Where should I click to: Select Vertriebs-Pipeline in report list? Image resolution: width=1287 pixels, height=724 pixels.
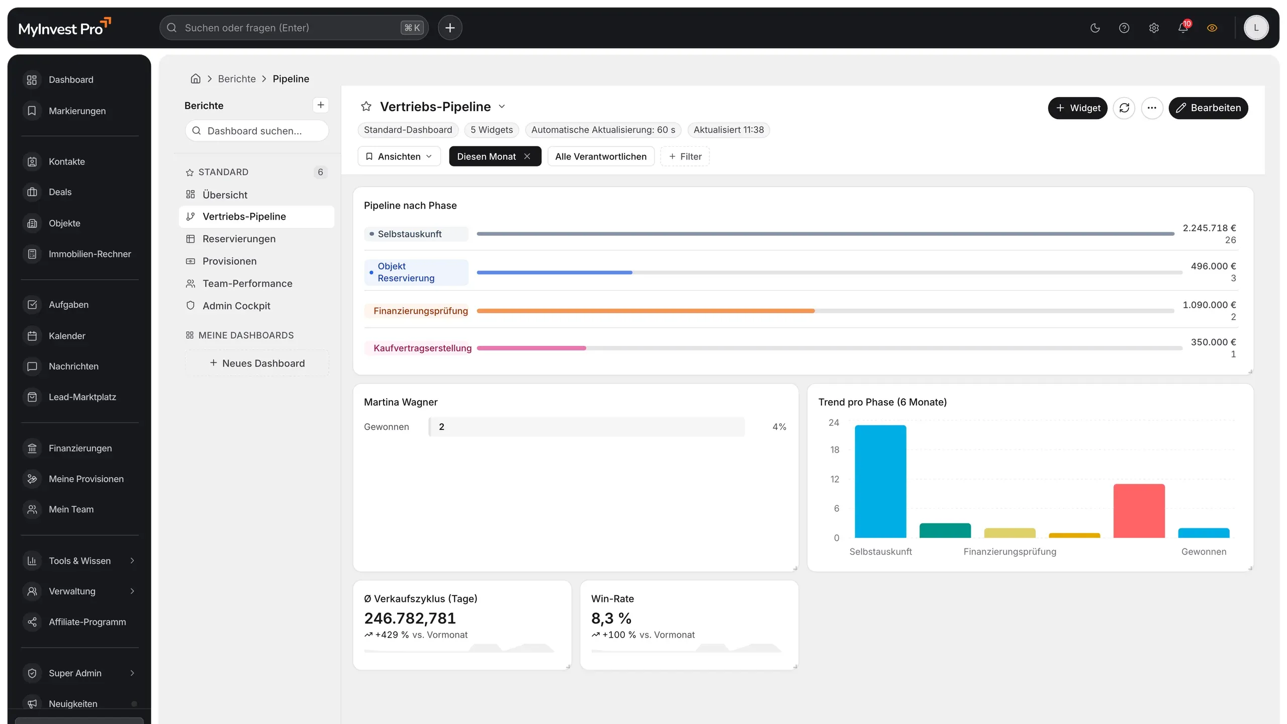pos(256,217)
